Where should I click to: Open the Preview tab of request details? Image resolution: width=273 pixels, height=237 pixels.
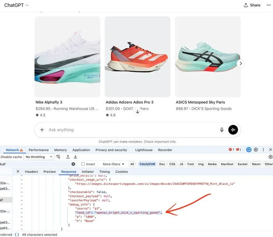pyautogui.click(x=49, y=172)
